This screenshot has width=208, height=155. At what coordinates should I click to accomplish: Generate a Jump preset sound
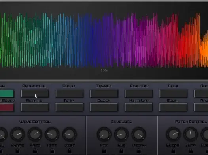70,107
